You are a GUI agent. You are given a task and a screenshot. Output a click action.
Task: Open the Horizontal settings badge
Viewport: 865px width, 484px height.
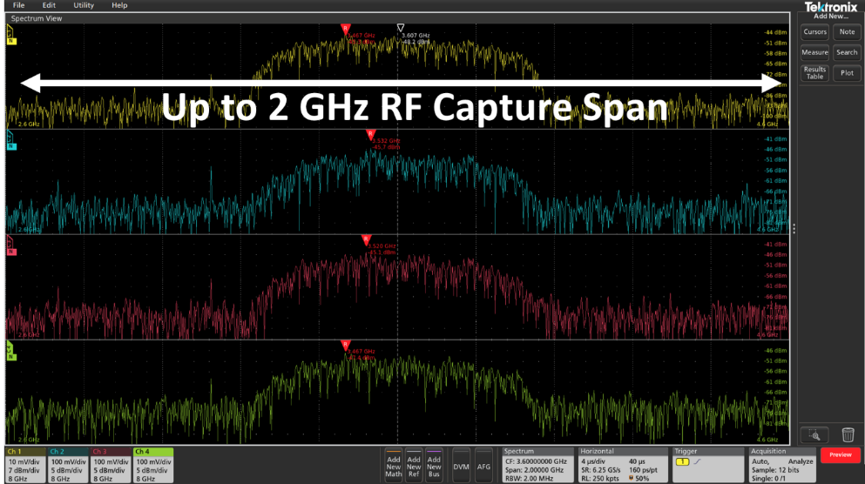point(622,466)
